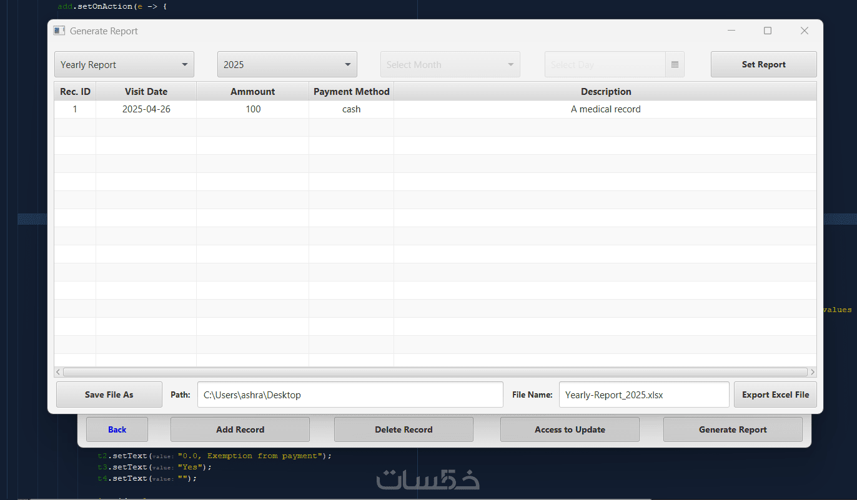Screen dimensions: 857x500
Task: Click the table's horizontal scrollbar track
Action: [435, 372]
